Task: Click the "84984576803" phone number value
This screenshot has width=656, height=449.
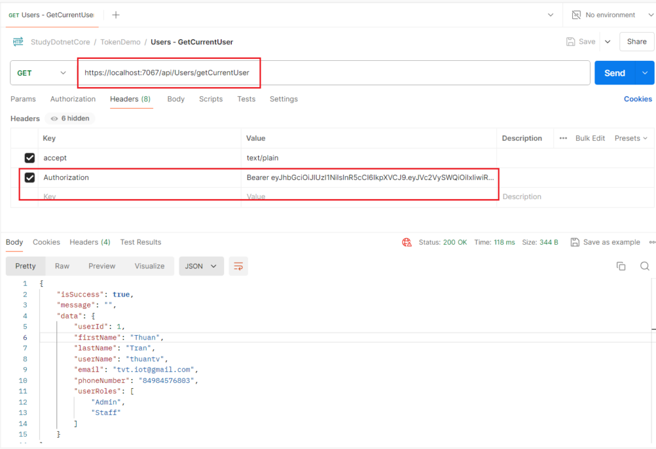Action: (x=167, y=381)
